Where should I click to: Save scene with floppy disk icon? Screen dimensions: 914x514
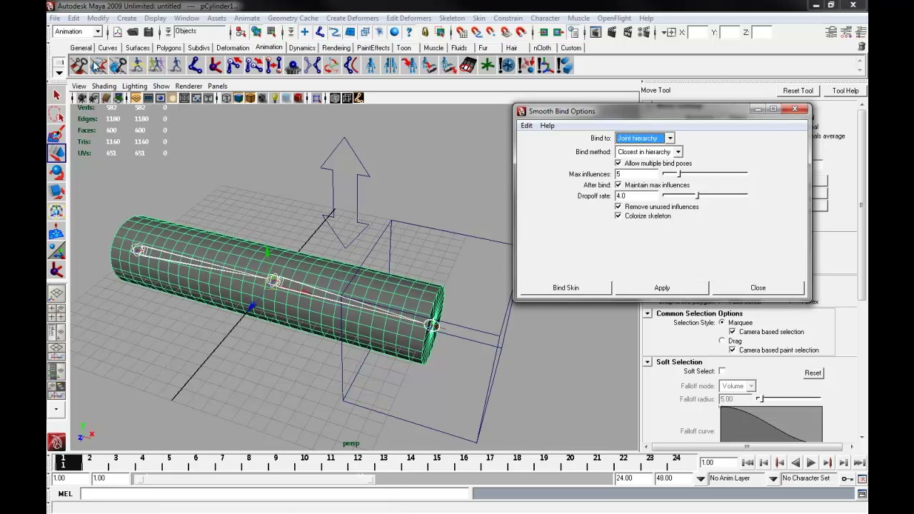[149, 32]
